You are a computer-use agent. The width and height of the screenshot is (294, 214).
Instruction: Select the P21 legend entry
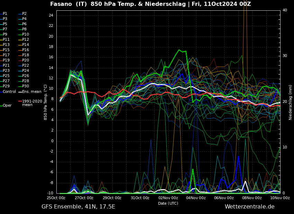pos(6,66)
